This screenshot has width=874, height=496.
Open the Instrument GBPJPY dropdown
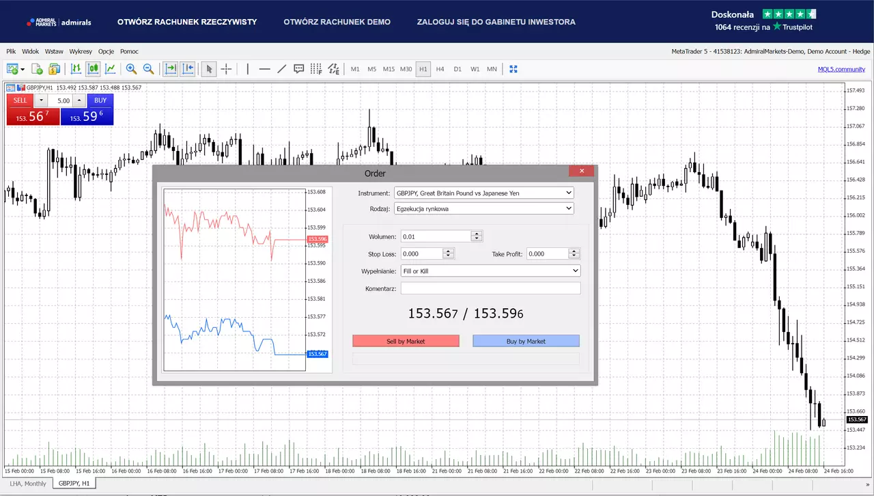(484, 193)
